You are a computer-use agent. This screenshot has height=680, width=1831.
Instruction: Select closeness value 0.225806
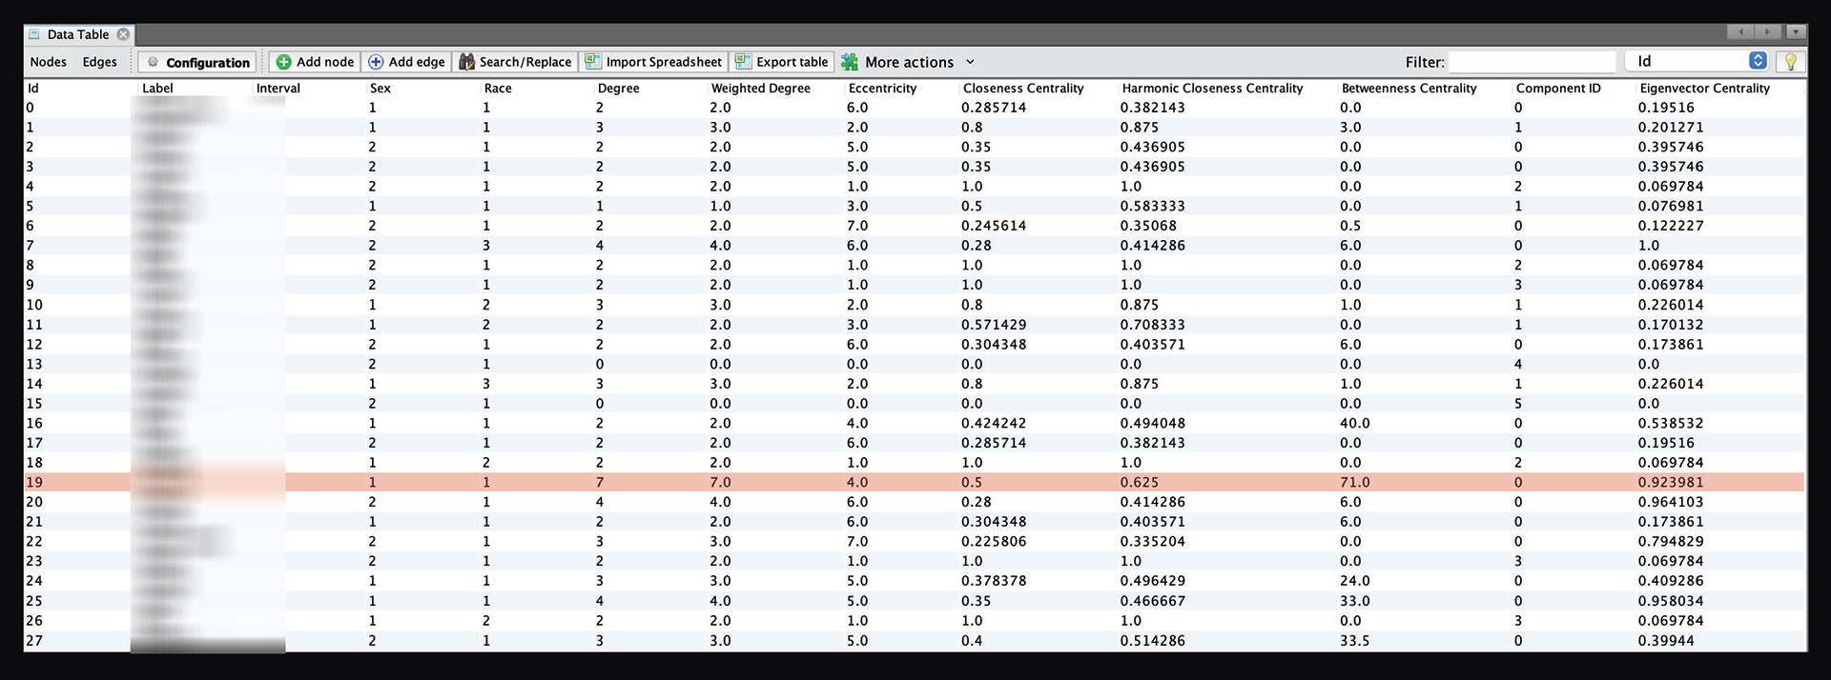pos(994,541)
